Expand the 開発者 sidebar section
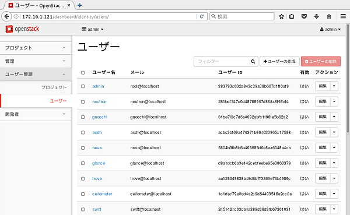The image size is (350, 215). coord(36,114)
